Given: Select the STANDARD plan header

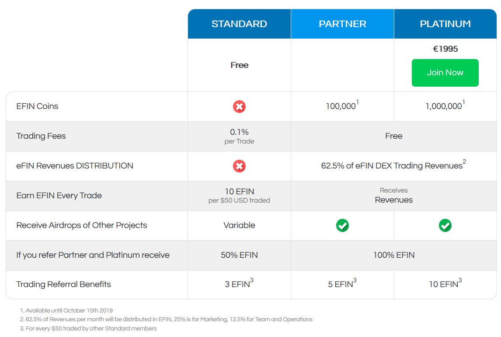Looking at the screenshot, I should click(x=239, y=24).
